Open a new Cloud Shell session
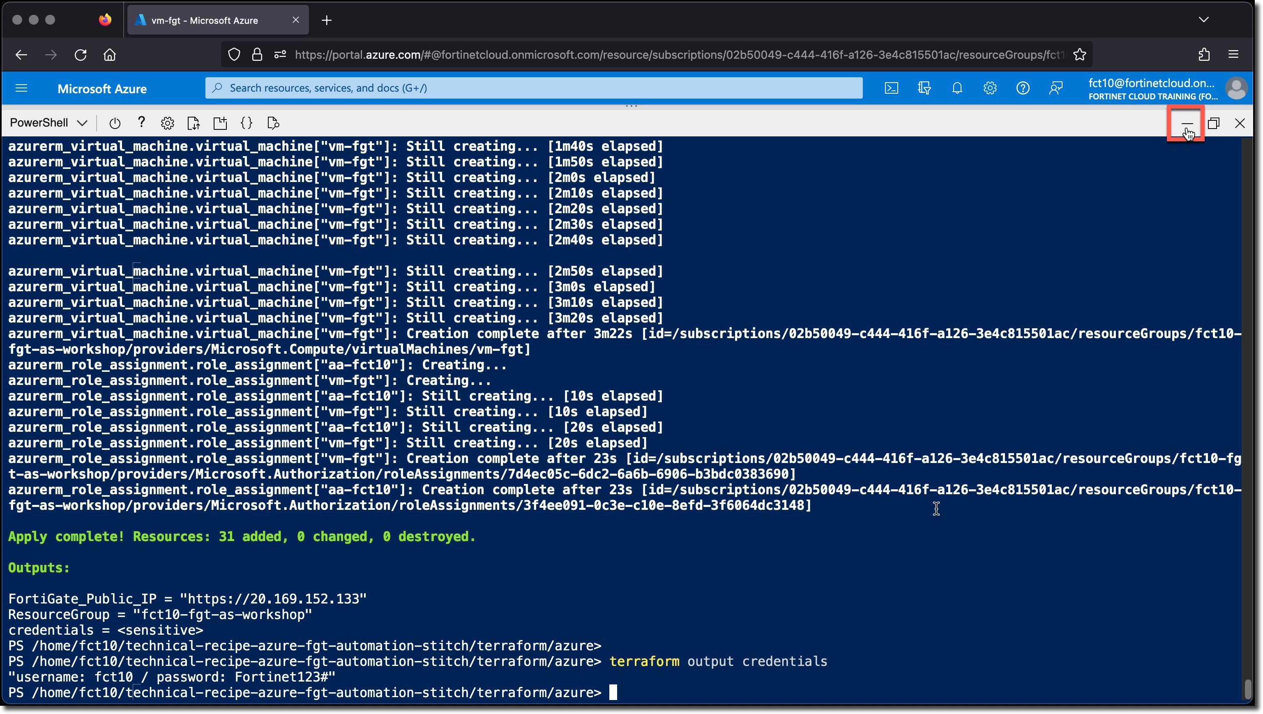 pos(220,123)
